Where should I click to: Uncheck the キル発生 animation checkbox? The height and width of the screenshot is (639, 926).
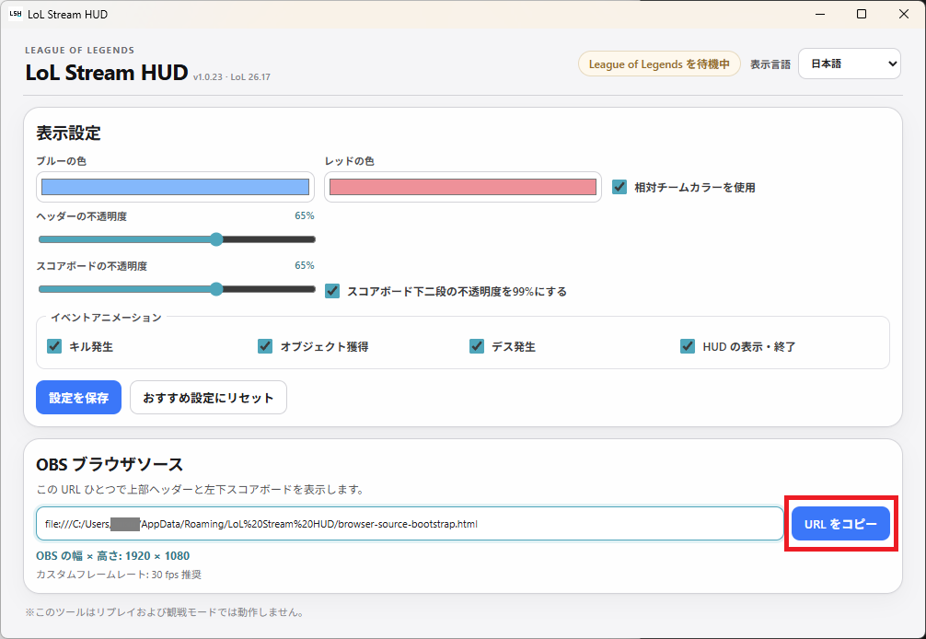54,346
